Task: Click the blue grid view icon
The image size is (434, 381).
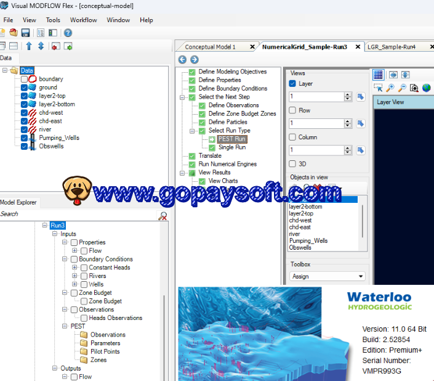Action: click(378, 75)
